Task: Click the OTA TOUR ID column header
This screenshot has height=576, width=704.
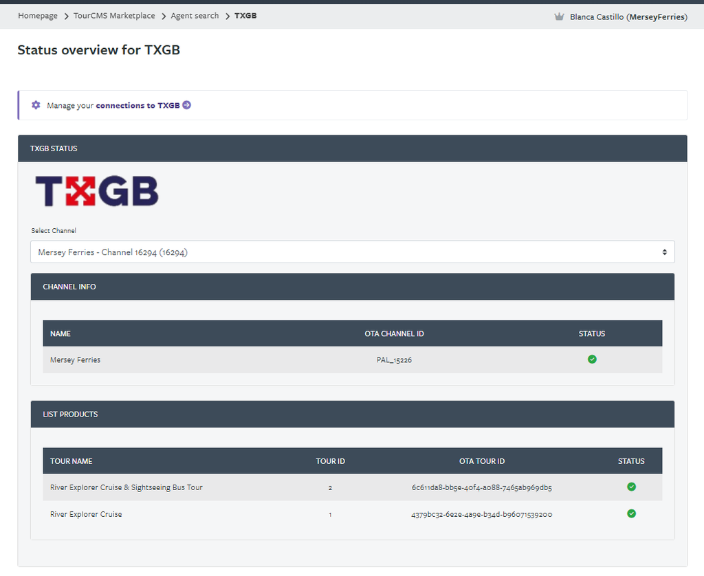Action: click(482, 461)
